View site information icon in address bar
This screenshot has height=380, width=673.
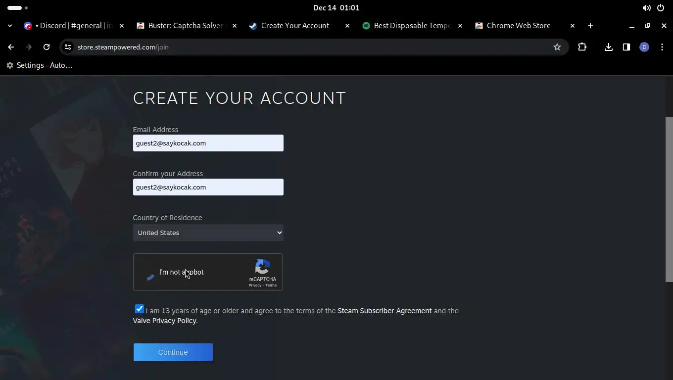(68, 47)
